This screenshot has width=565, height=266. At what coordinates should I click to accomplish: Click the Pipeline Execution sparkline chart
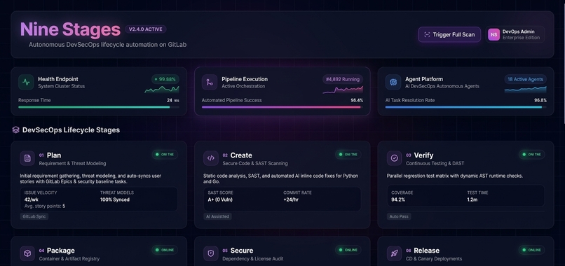343,90
